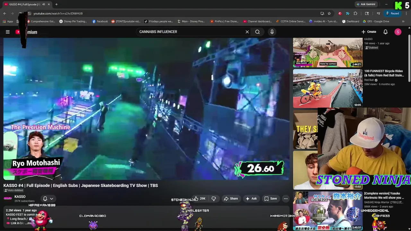Image resolution: width=411 pixels, height=231 pixels.
Task: Share the KASSO #4 video
Action: pyautogui.click(x=231, y=199)
